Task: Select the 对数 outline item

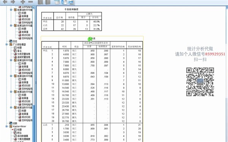Action: (15, 123)
